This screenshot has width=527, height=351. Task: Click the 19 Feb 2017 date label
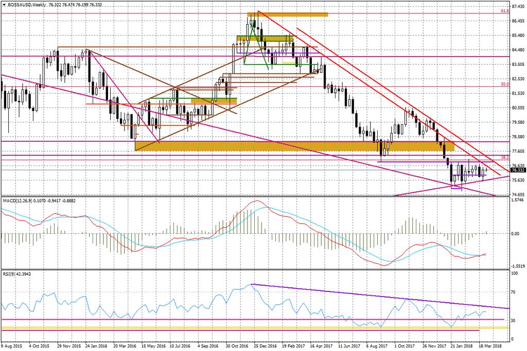tap(293, 346)
